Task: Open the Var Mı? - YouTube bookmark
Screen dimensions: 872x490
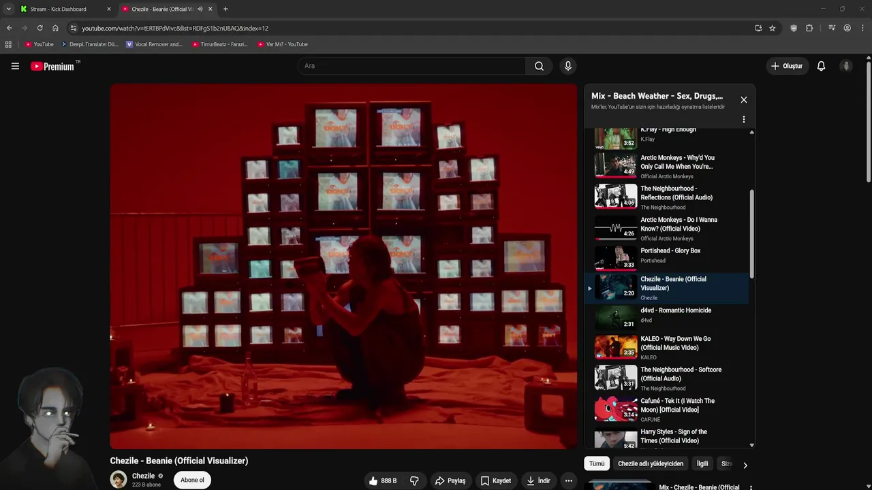Action: coord(283,44)
